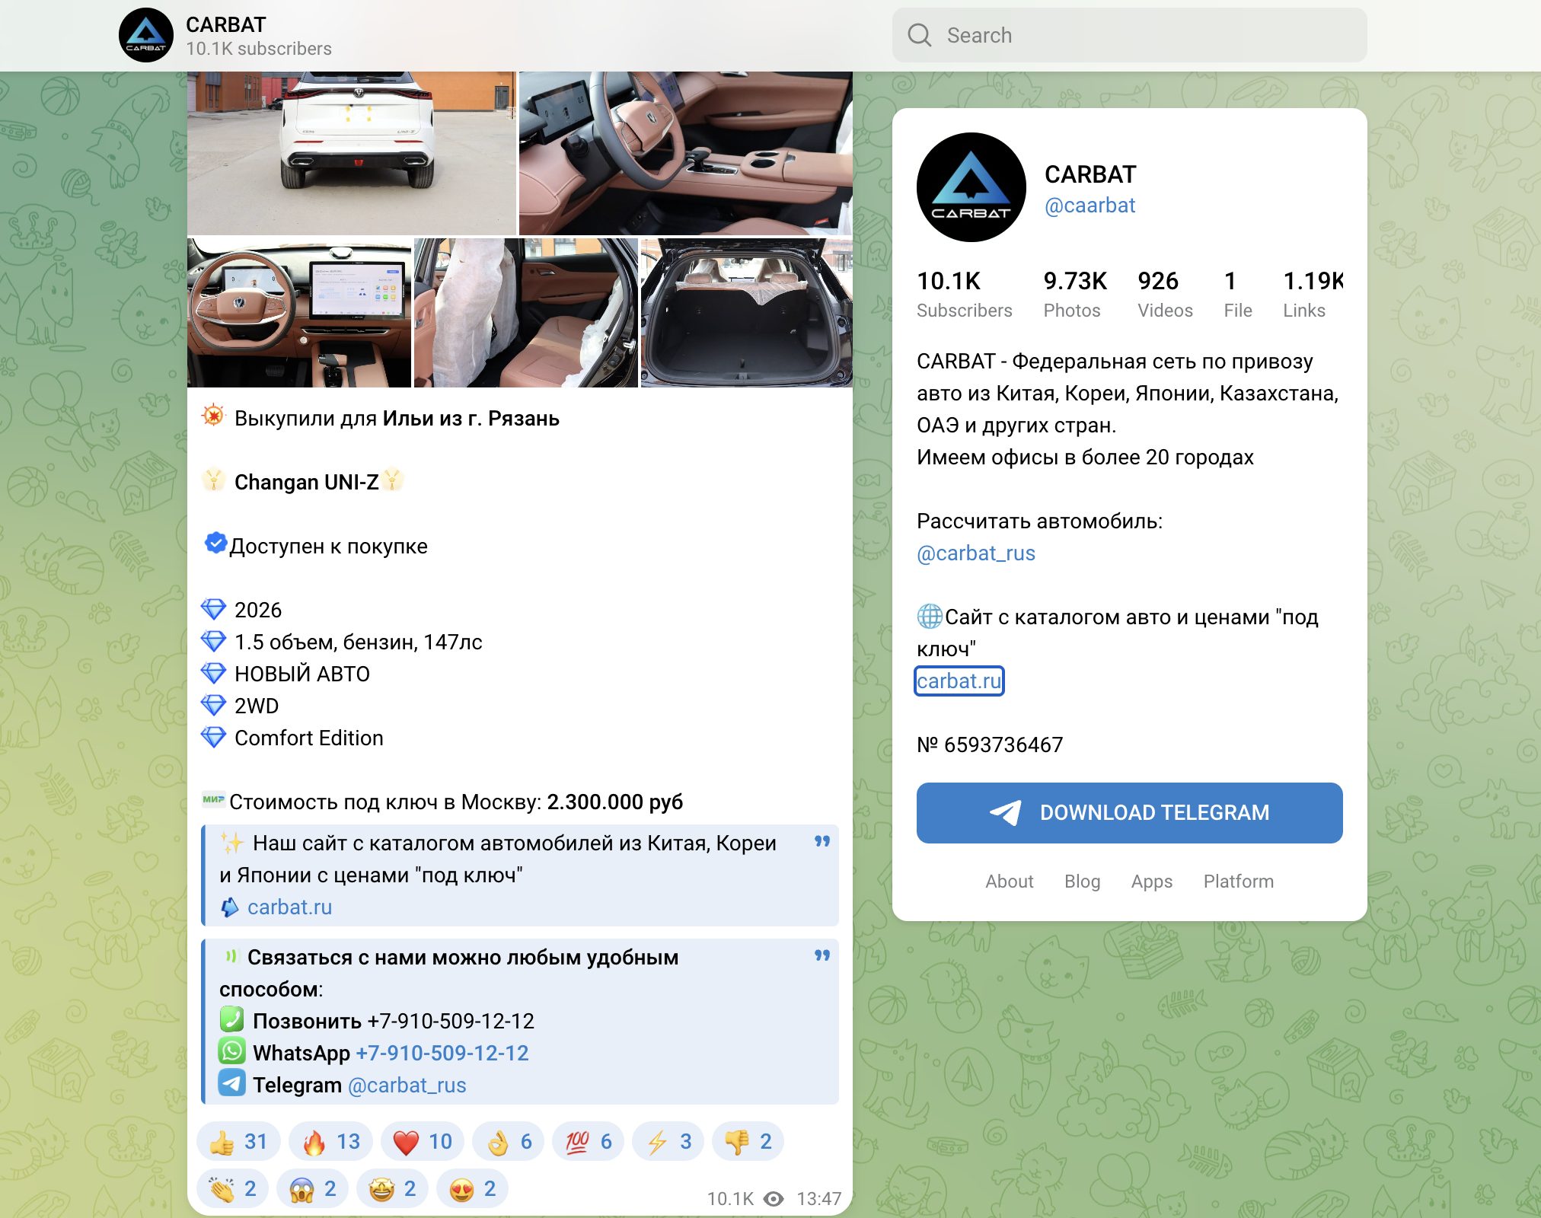1541x1218 pixels.
Task: Click the channel number № 6593736467
Action: pyautogui.click(x=990, y=745)
